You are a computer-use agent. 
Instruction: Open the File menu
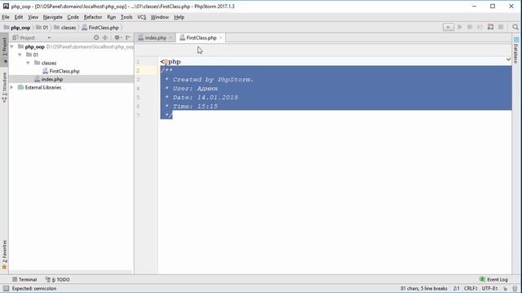pos(6,17)
